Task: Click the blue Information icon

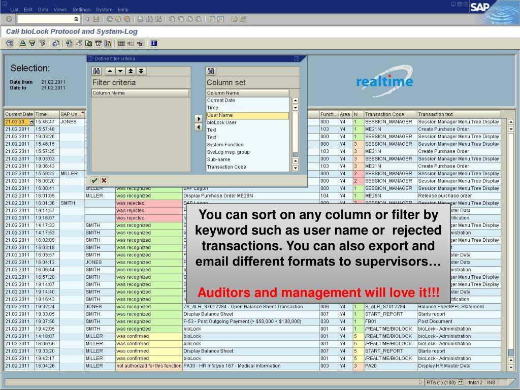Action: [x=153, y=44]
